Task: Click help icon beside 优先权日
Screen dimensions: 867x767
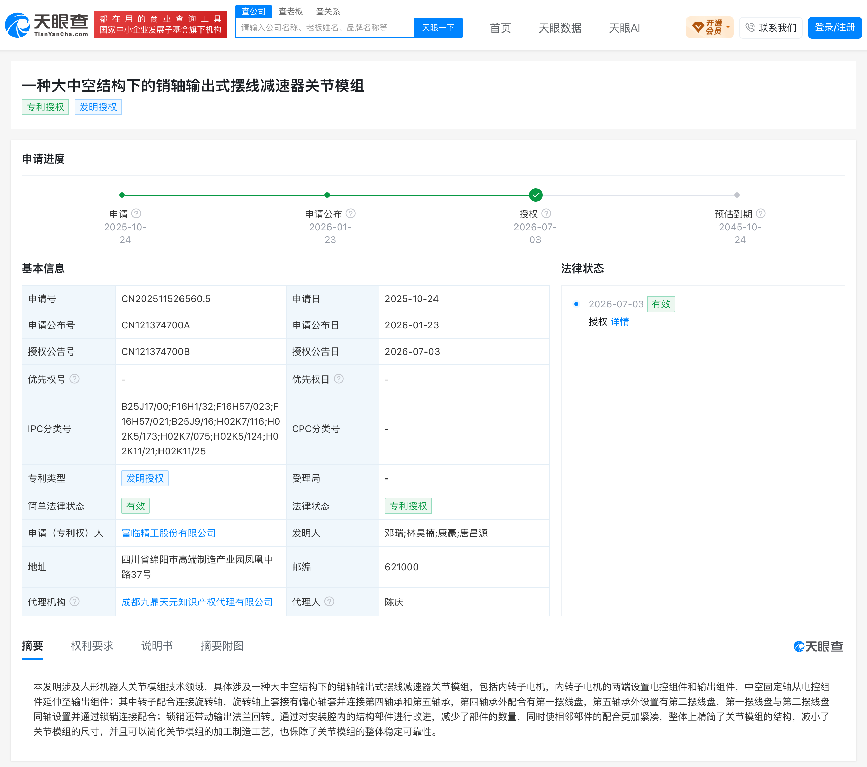Action: coord(339,379)
